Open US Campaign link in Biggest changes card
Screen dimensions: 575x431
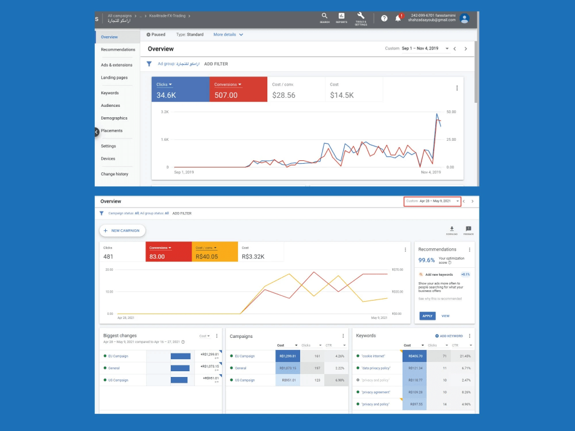[118, 380]
